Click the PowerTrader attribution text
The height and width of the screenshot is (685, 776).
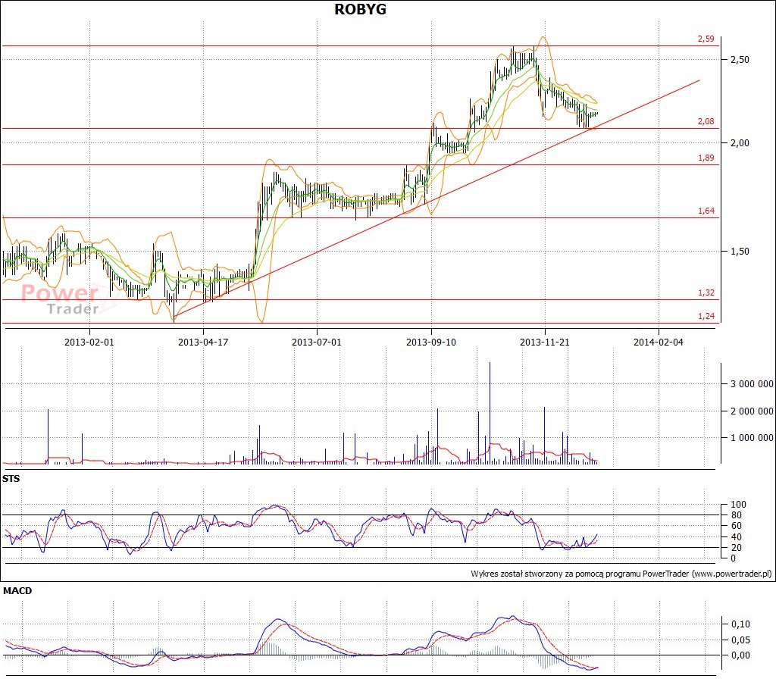point(621,574)
